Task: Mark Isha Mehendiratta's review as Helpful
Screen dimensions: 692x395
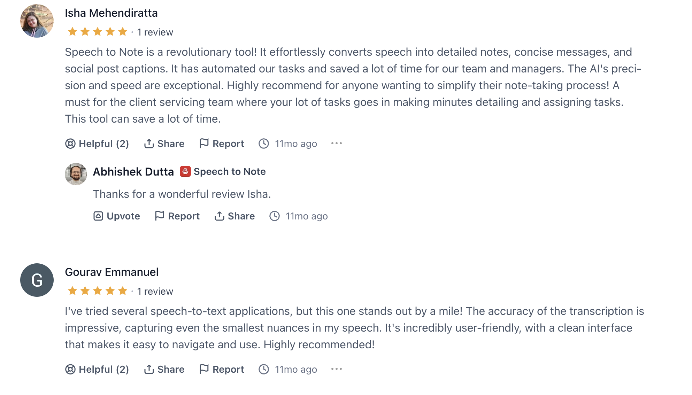Action: [x=97, y=144]
